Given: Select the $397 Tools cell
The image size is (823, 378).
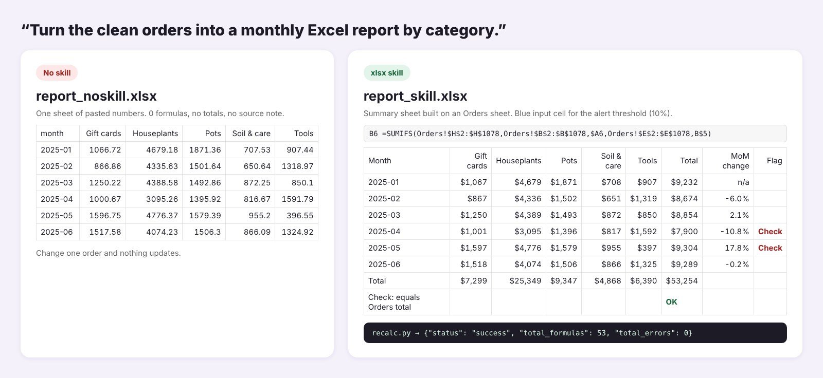Looking at the screenshot, I should point(643,248).
